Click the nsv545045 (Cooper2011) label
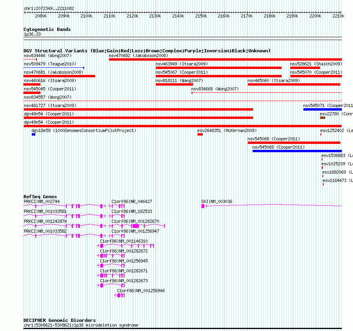Viewport: 353px width, 331px height. [50, 89]
